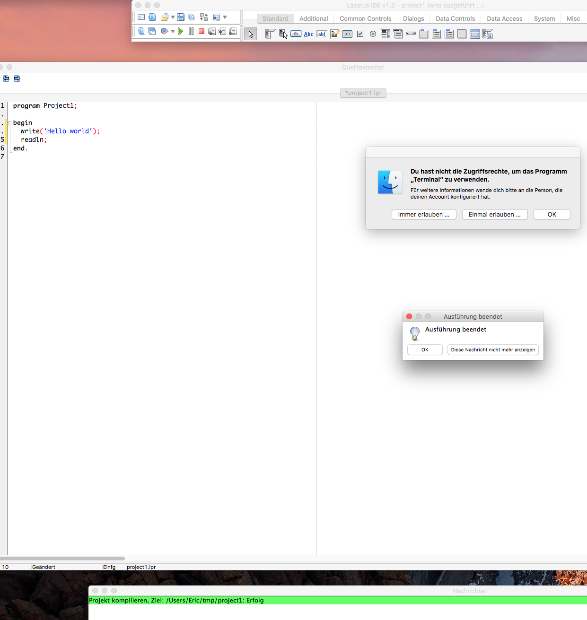
Task: Switch to the Additional component tab
Action: [313, 18]
